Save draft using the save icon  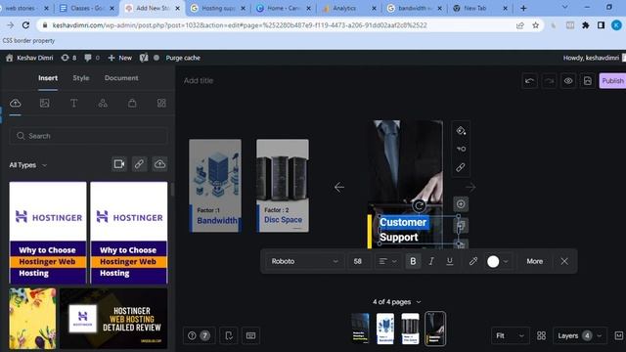coord(588,81)
